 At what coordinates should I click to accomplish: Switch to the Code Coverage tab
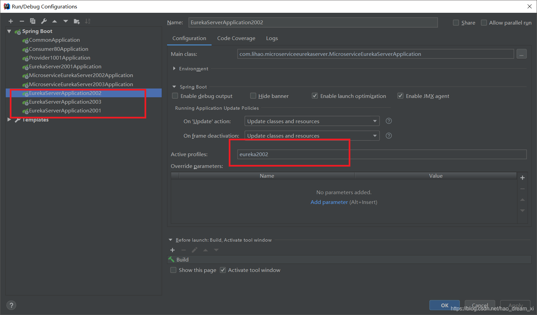(236, 38)
